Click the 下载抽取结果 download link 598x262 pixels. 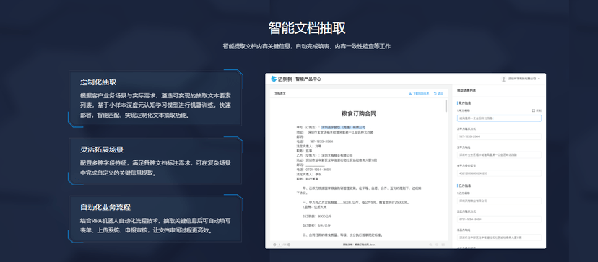click(x=419, y=93)
